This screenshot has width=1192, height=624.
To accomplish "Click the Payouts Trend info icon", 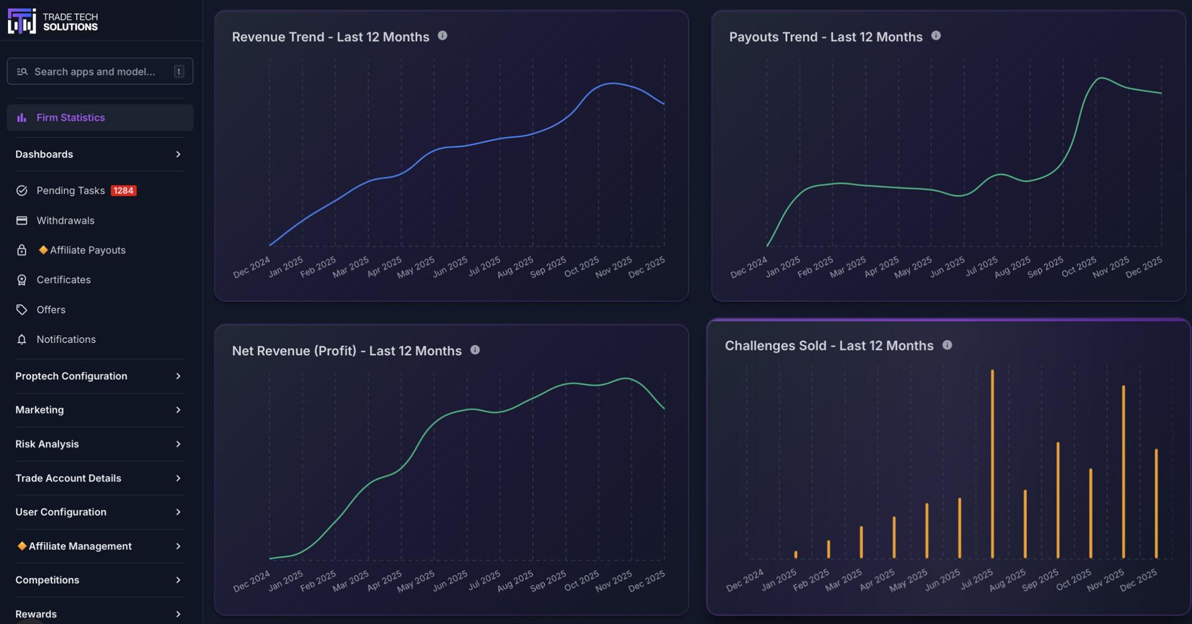I will tap(936, 36).
